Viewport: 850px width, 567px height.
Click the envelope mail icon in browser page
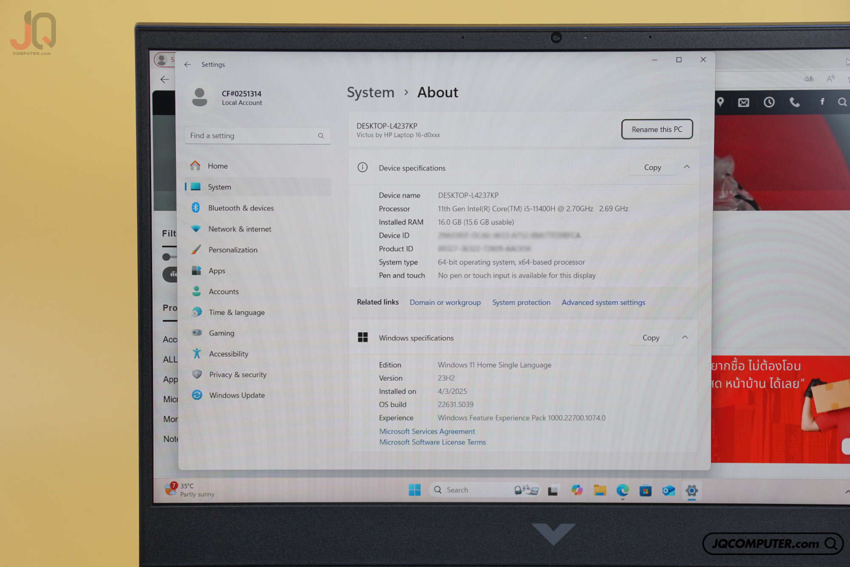[x=744, y=102]
